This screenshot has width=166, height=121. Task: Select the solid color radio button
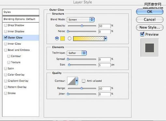(57, 38)
